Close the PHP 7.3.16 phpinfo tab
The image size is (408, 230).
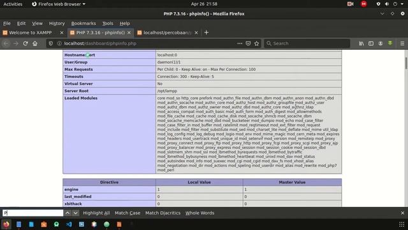[x=129, y=33]
